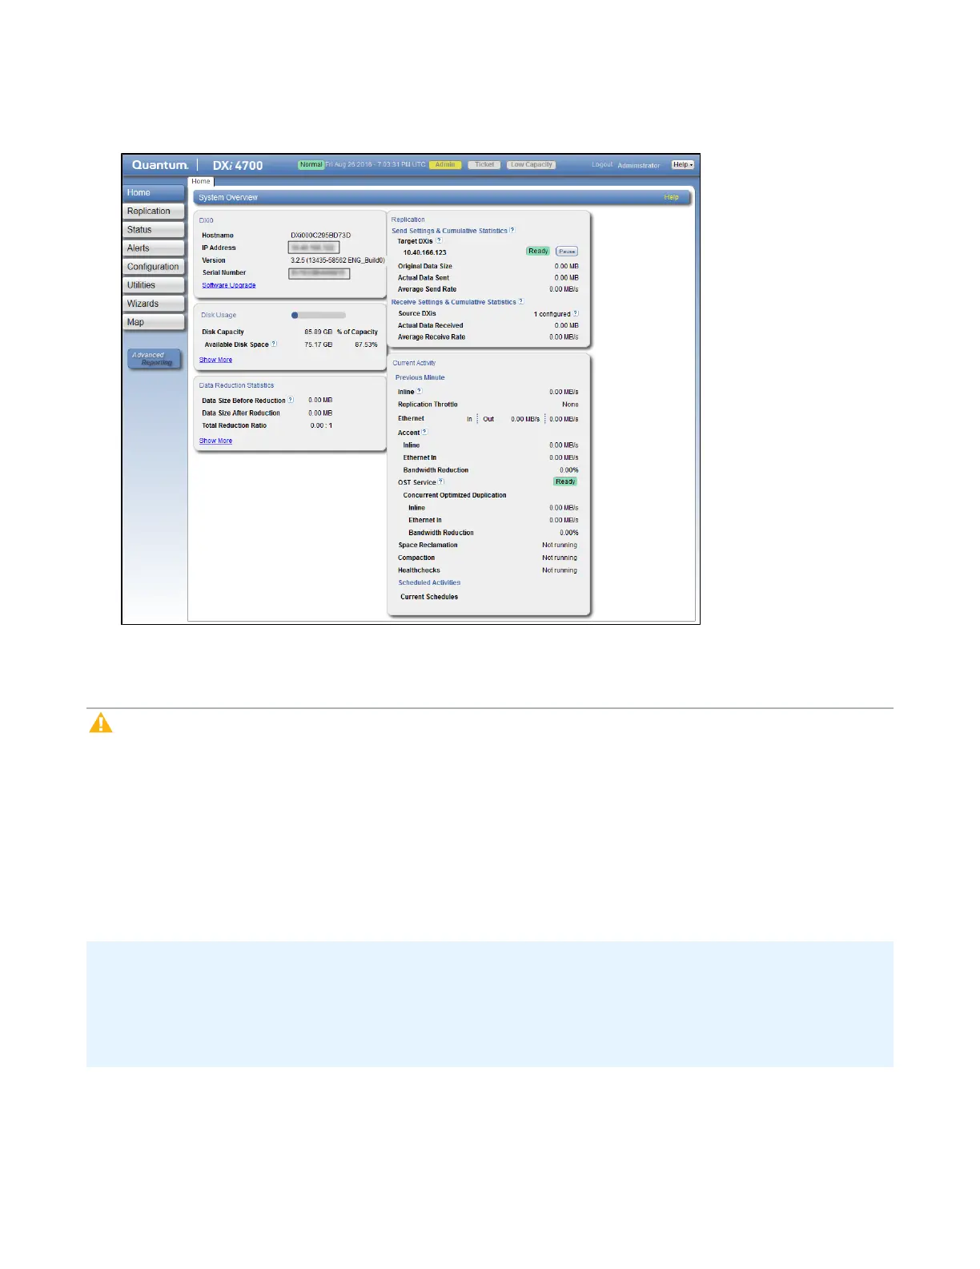Open the Replication menu in the sidebar
Screen dimensions: 980x1269
154,211
